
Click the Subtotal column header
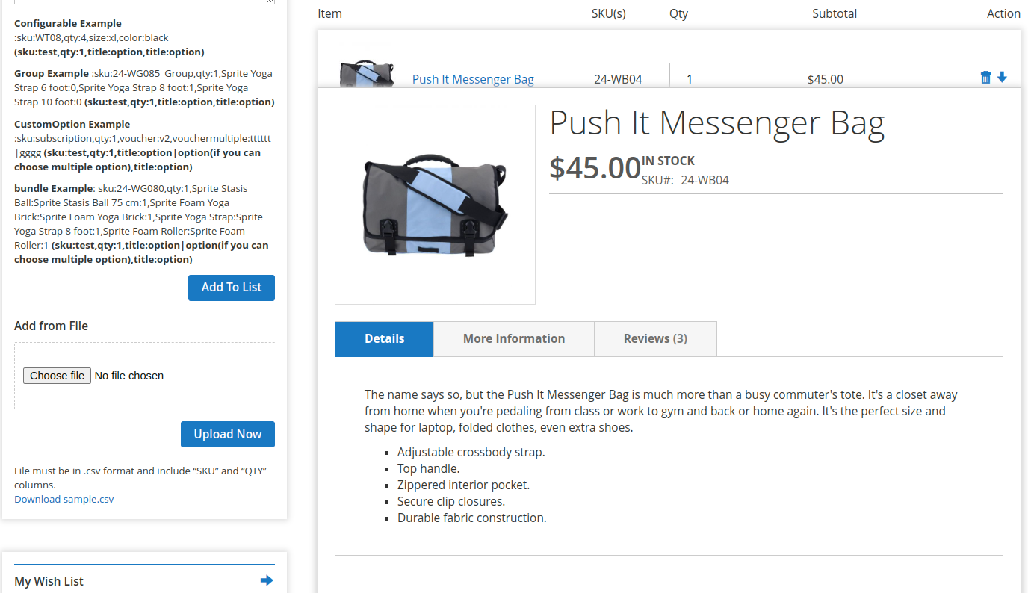[x=835, y=13]
